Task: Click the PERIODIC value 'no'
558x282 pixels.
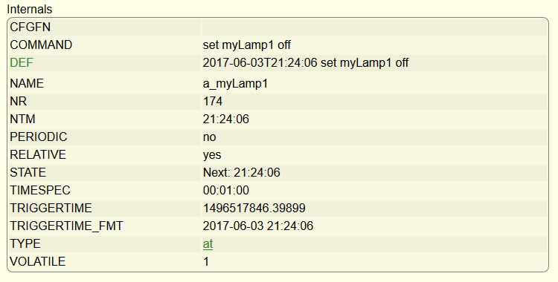Action: click(x=209, y=137)
